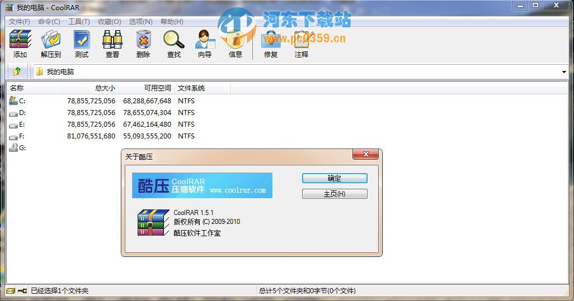Screen dimensions: 574x301
Task: Open the 向导 (Wizard) toolbar icon
Action: click(x=205, y=39)
